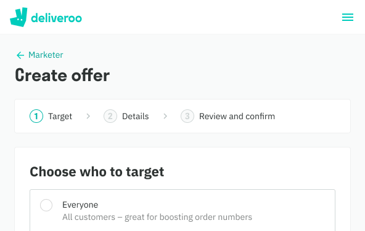Click the step 1 circle icon
Screen dimensions: 365x231
tap(36, 116)
